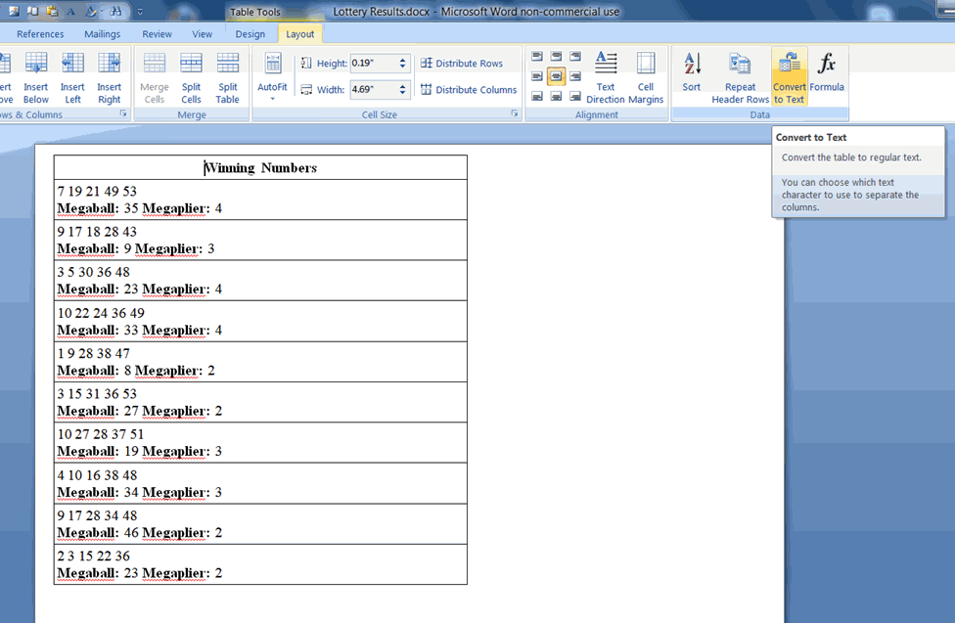Click Insert Right in the ribbon
955x623 pixels.
coord(109,78)
